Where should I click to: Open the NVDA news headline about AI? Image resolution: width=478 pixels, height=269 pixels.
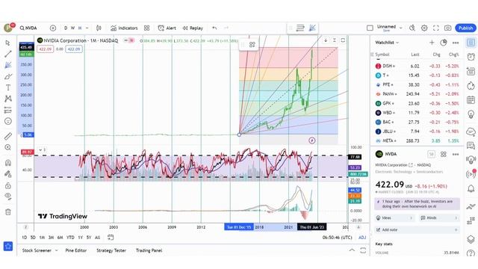pos(417,204)
